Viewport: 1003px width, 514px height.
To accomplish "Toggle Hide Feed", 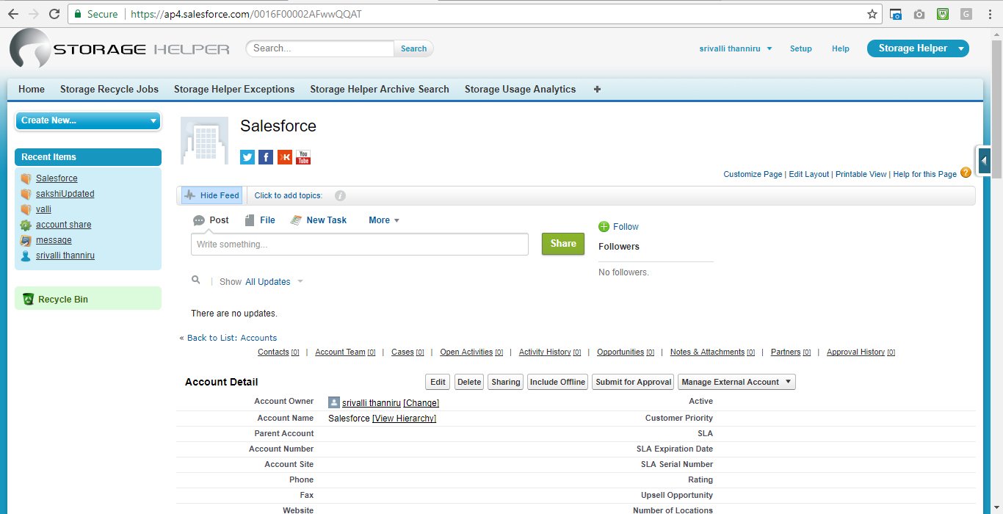I will click(211, 195).
